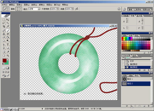Select the Zoom tool
154x111 pixels.
tap(8, 55)
